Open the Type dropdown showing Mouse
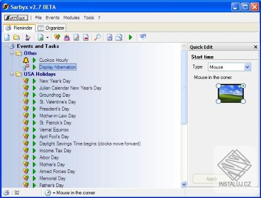The image size is (261, 198). click(x=229, y=67)
